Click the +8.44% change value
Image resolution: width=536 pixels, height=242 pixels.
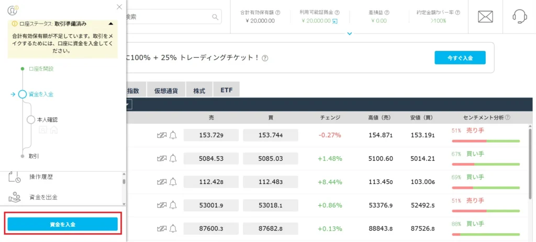[330, 182]
